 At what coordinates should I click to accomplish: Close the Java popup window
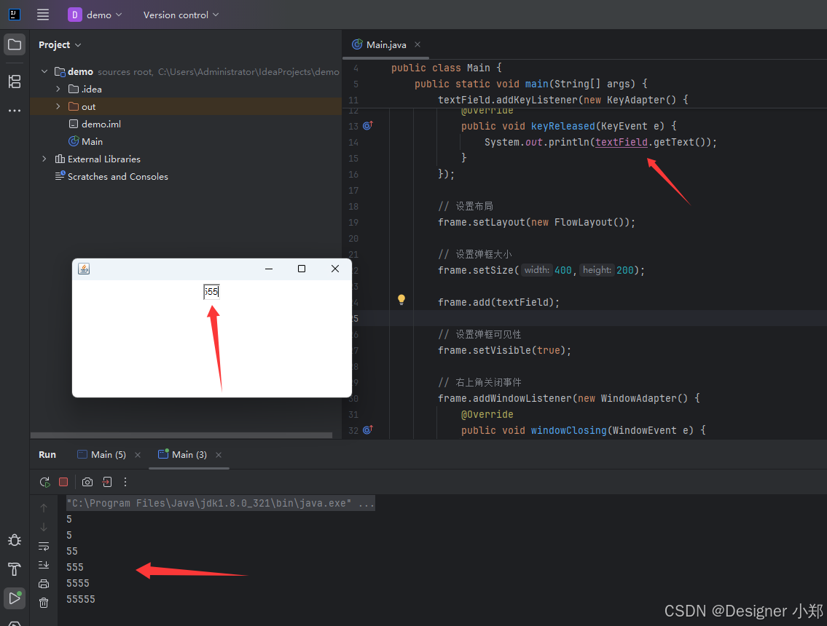click(x=335, y=269)
